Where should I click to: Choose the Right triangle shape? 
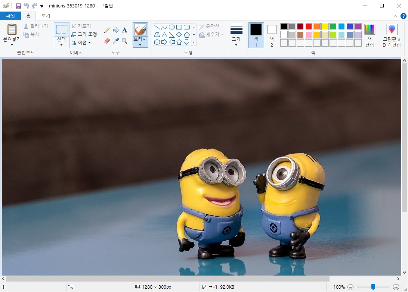[172, 35]
